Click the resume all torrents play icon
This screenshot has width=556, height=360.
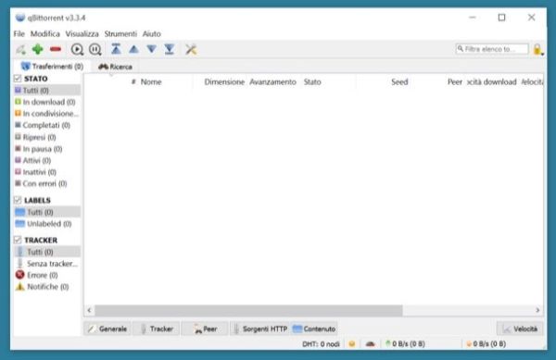[77, 49]
